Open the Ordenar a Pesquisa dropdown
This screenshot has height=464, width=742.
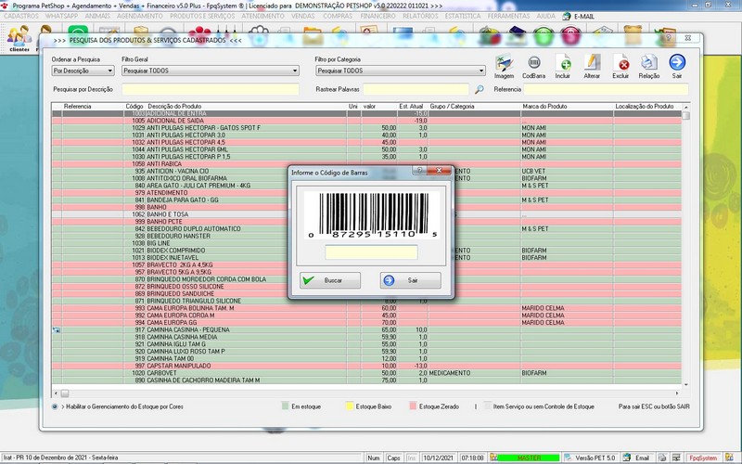pyautogui.click(x=83, y=71)
